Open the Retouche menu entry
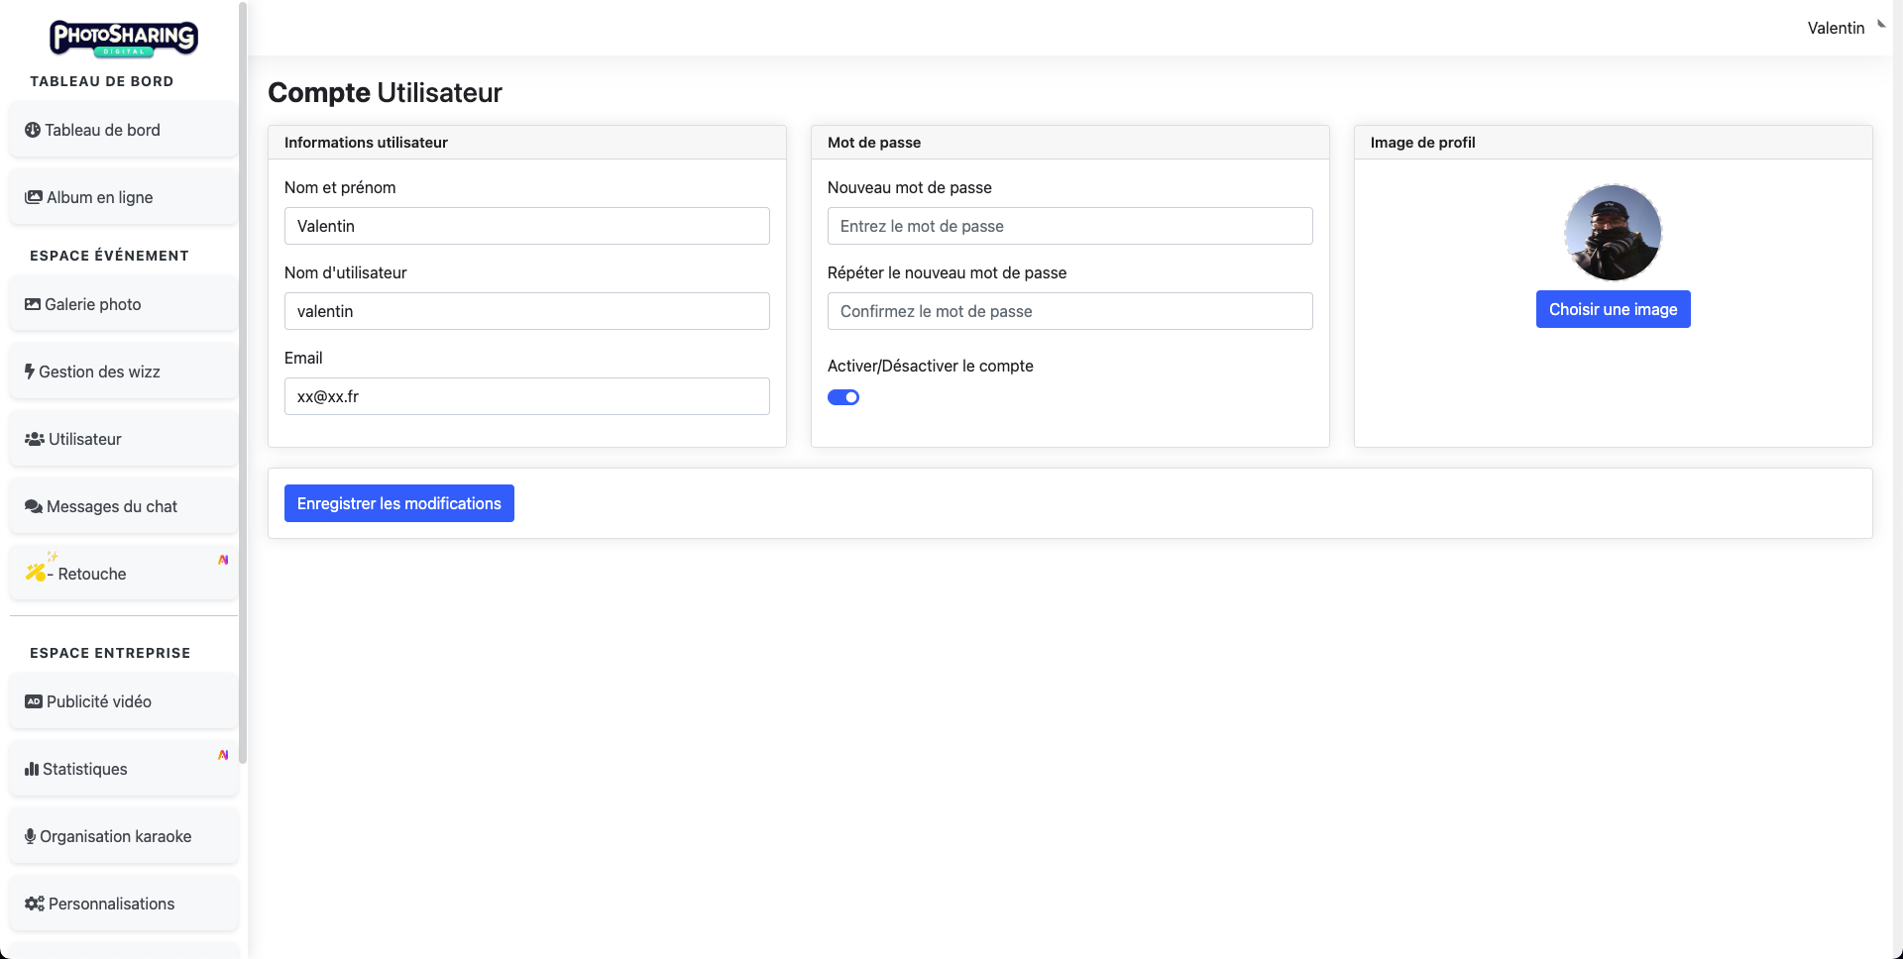Image resolution: width=1903 pixels, height=959 pixels. [x=124, y=574]
